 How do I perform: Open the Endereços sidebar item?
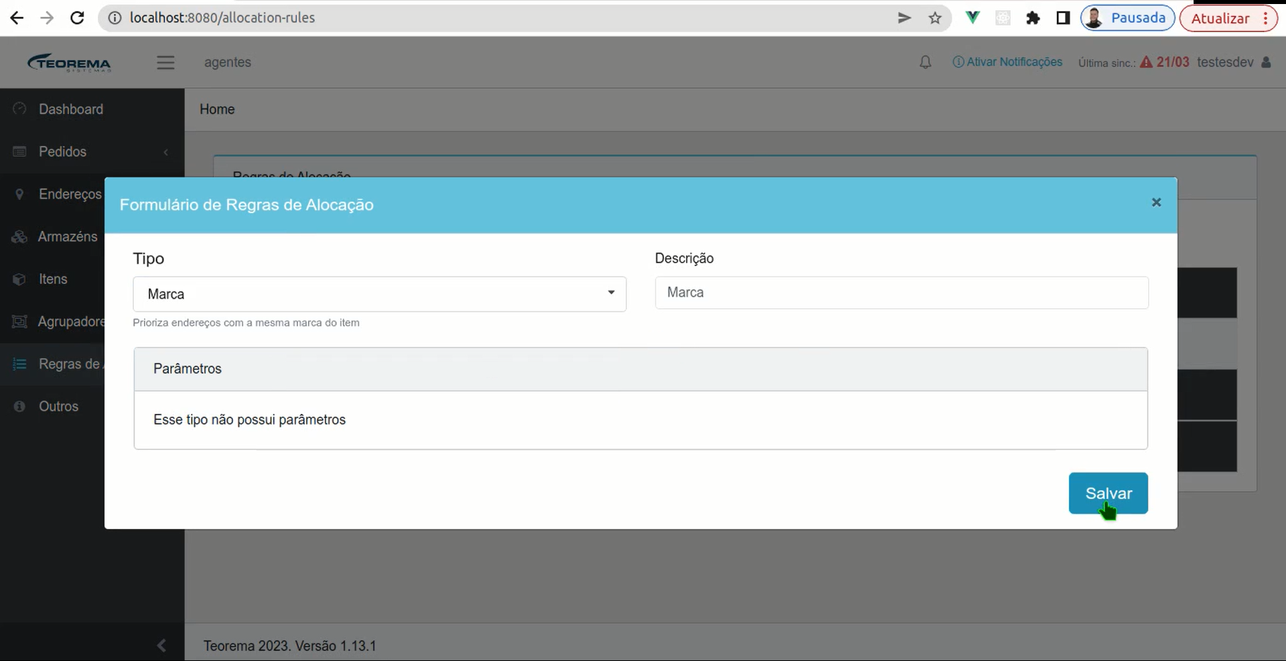coord(70,194)
